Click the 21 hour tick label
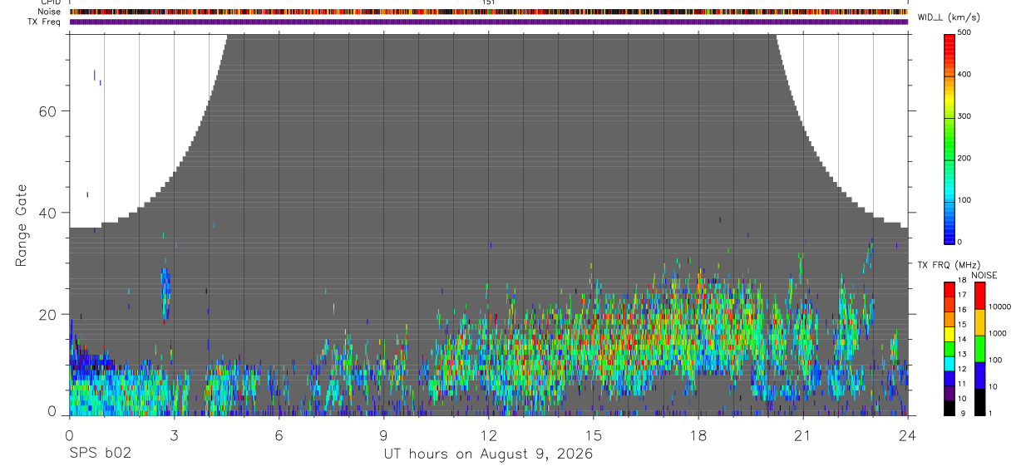This screenshot has width=1021, height=471. click(x=803, y=434)
